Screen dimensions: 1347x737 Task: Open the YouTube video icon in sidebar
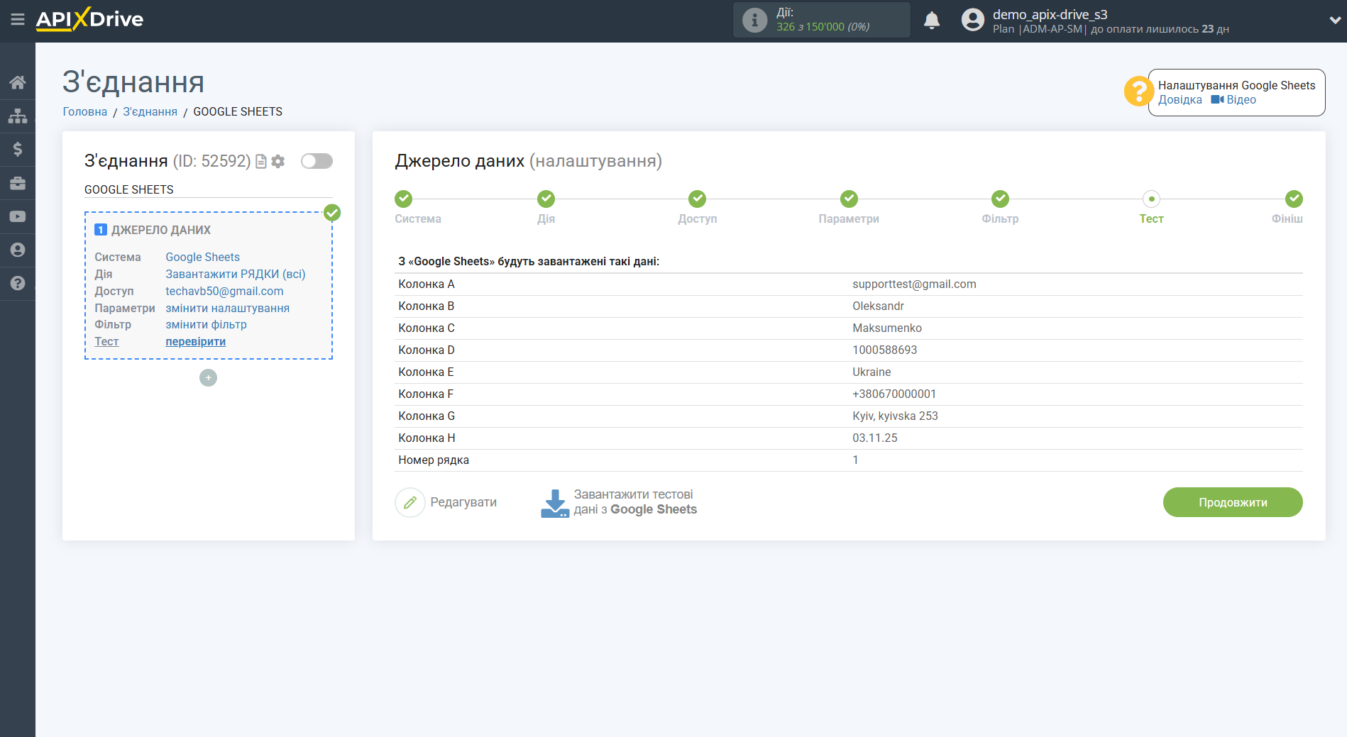coord(18,216)
